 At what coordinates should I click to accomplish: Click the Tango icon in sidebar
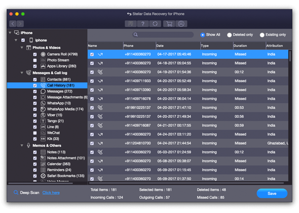[x=43, y=121]
